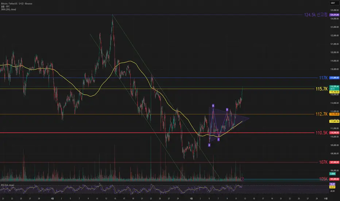Screen dimensions: 340x201
Task: Select the 107K level label
Action: 323,162
